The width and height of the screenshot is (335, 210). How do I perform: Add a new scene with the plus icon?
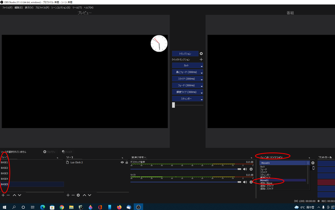click(x=3, y=195)
